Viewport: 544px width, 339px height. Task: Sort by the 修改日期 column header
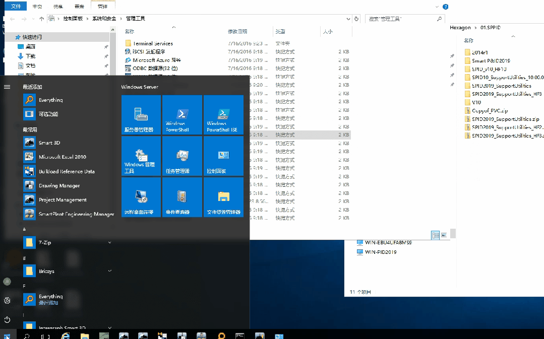point(237,32)
